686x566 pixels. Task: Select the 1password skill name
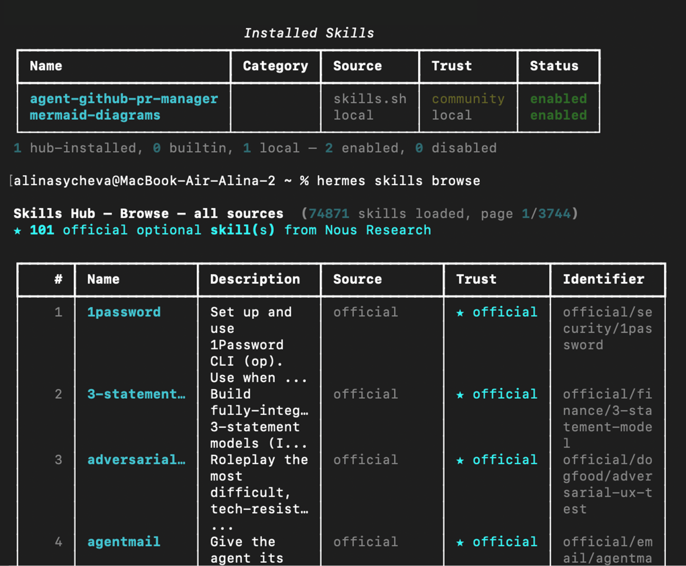tap(124, 312)
